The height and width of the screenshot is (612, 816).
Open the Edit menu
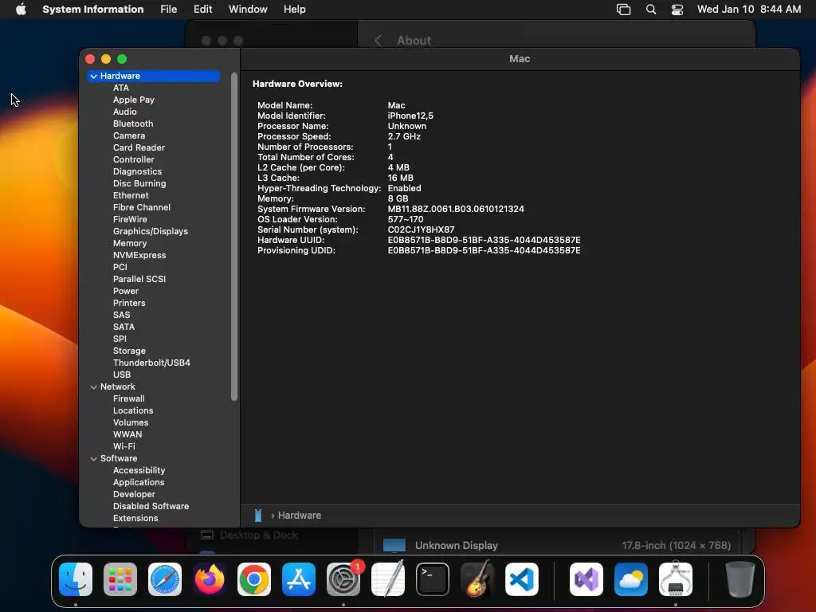click(x=203, y=10)
